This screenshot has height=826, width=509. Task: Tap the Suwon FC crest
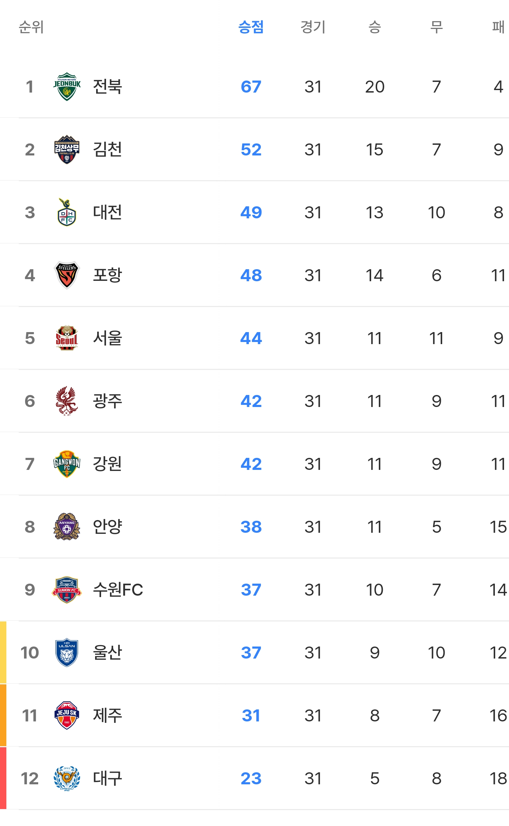67,590
